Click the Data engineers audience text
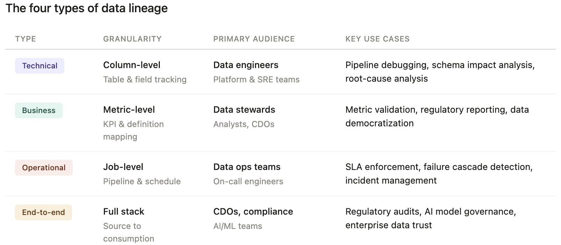The height and width of the screenshot is (245, 561). (x=246, y=65)
